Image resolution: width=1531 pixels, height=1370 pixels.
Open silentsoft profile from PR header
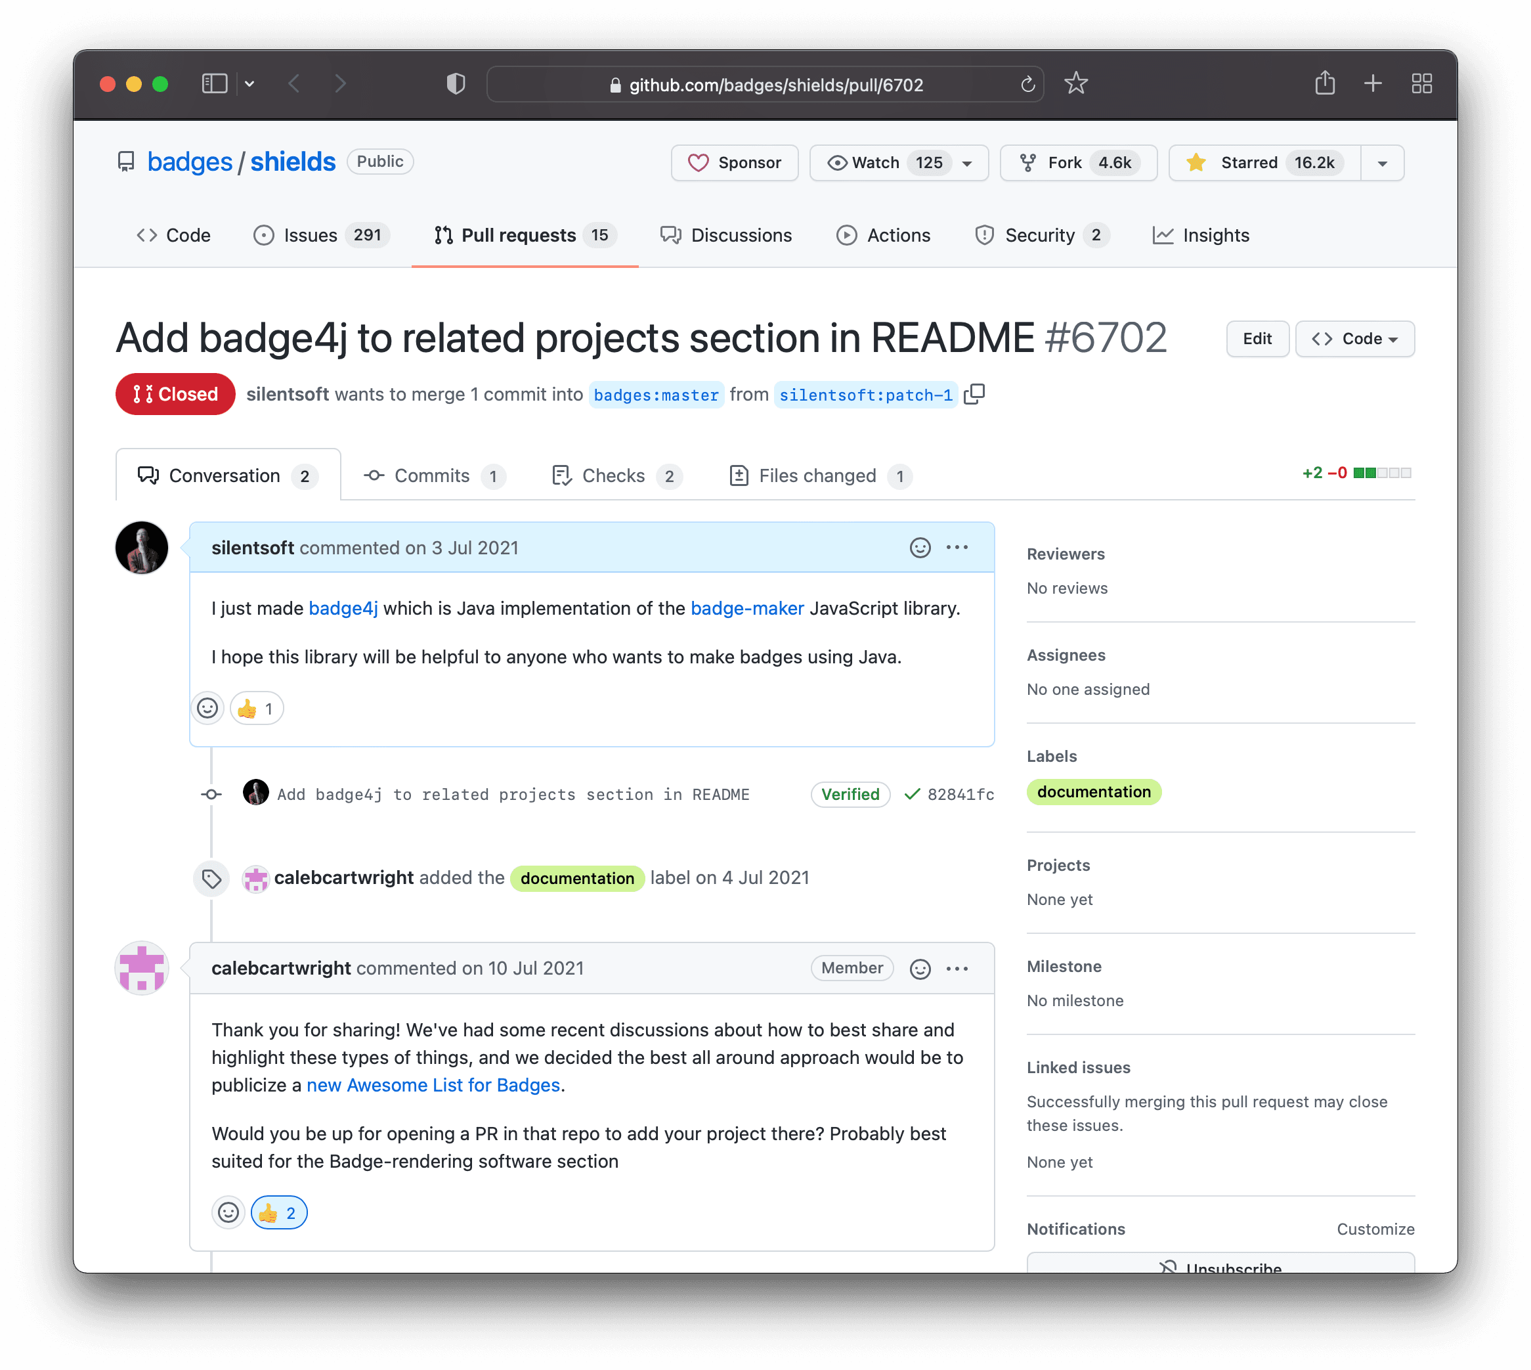pyautogui.click(x=288, y=393)
